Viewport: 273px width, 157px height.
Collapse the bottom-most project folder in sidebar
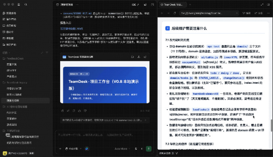pyautogui.click(x=11, y=131)
